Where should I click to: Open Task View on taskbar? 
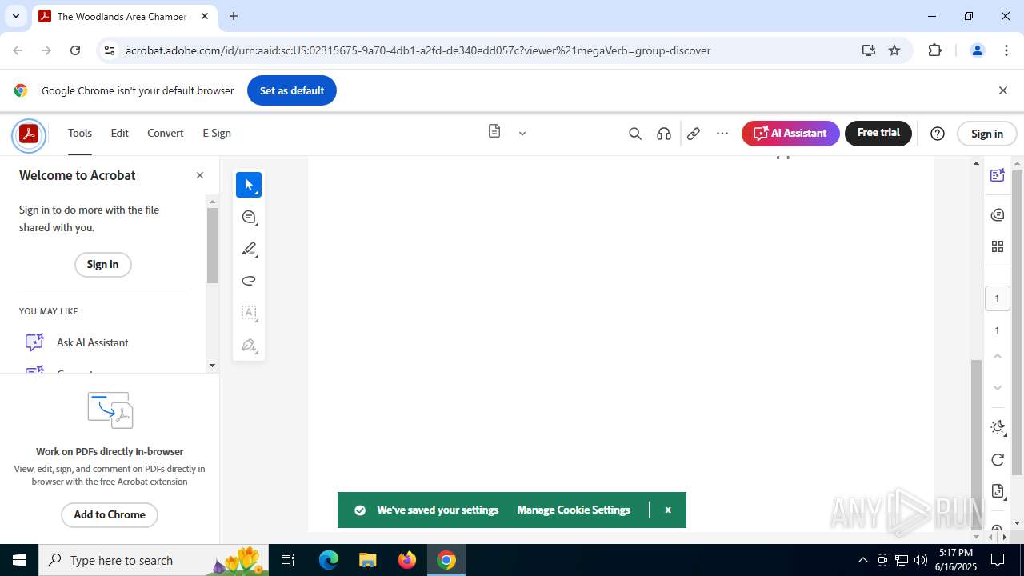click(289, 560)
